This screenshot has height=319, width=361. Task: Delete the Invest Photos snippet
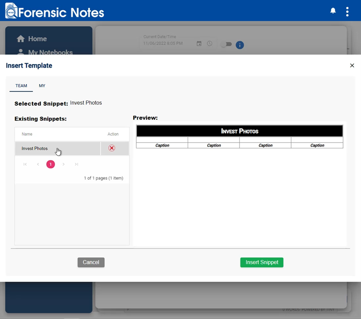click(x=111, y=148)
